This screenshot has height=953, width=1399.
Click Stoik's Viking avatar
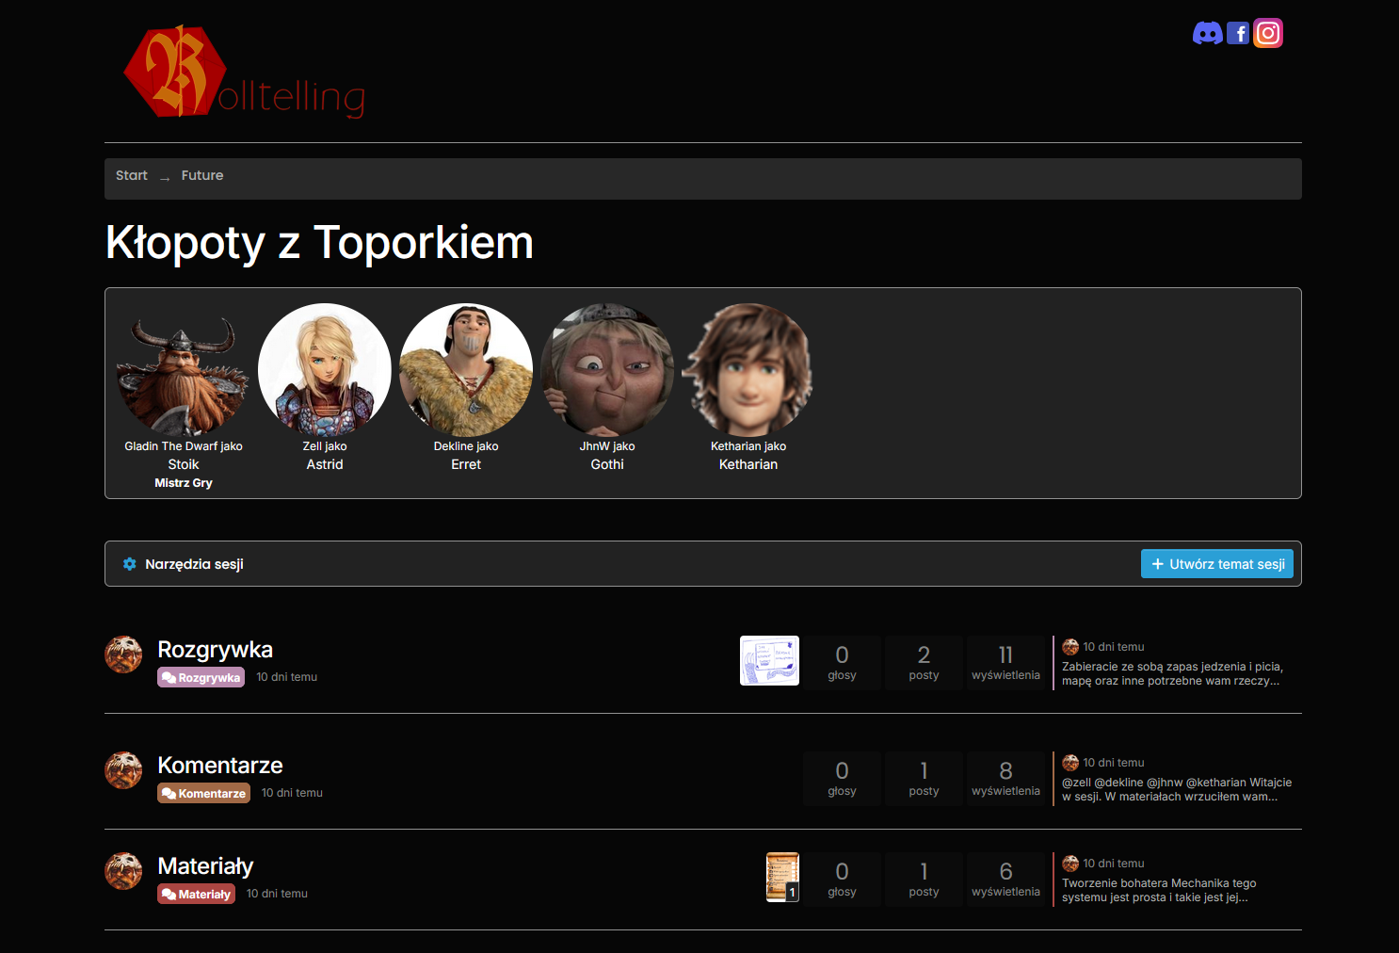(184, 370)
